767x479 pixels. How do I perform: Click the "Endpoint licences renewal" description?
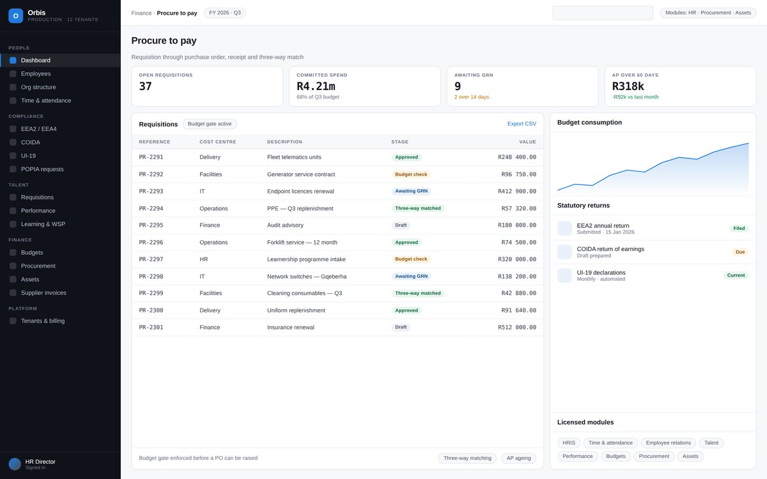point(300,191)
